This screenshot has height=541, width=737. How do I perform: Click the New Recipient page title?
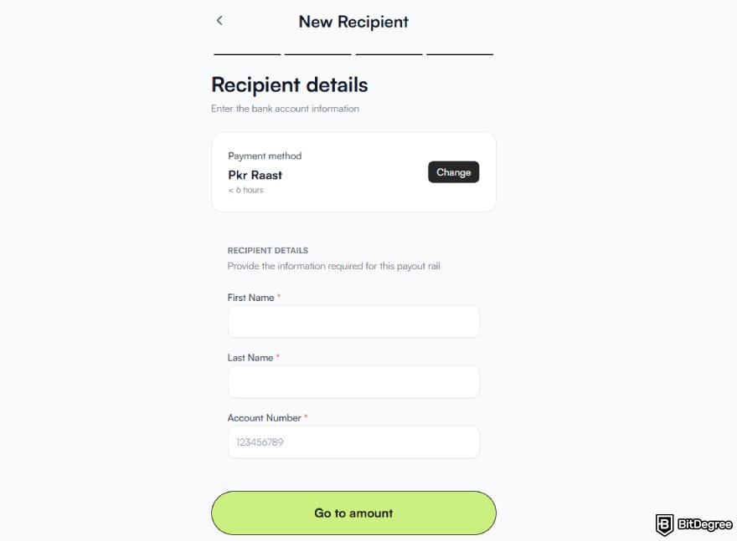pos(353,22)
